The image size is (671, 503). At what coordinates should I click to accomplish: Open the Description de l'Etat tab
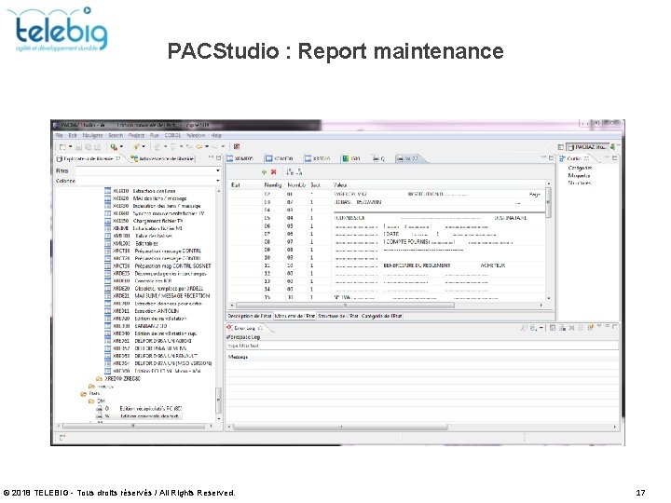click(x=250, y=316)
